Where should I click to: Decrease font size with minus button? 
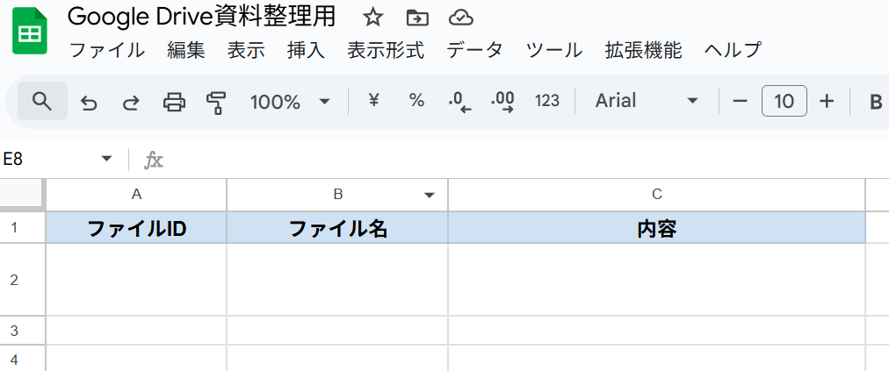click(740, 102)
